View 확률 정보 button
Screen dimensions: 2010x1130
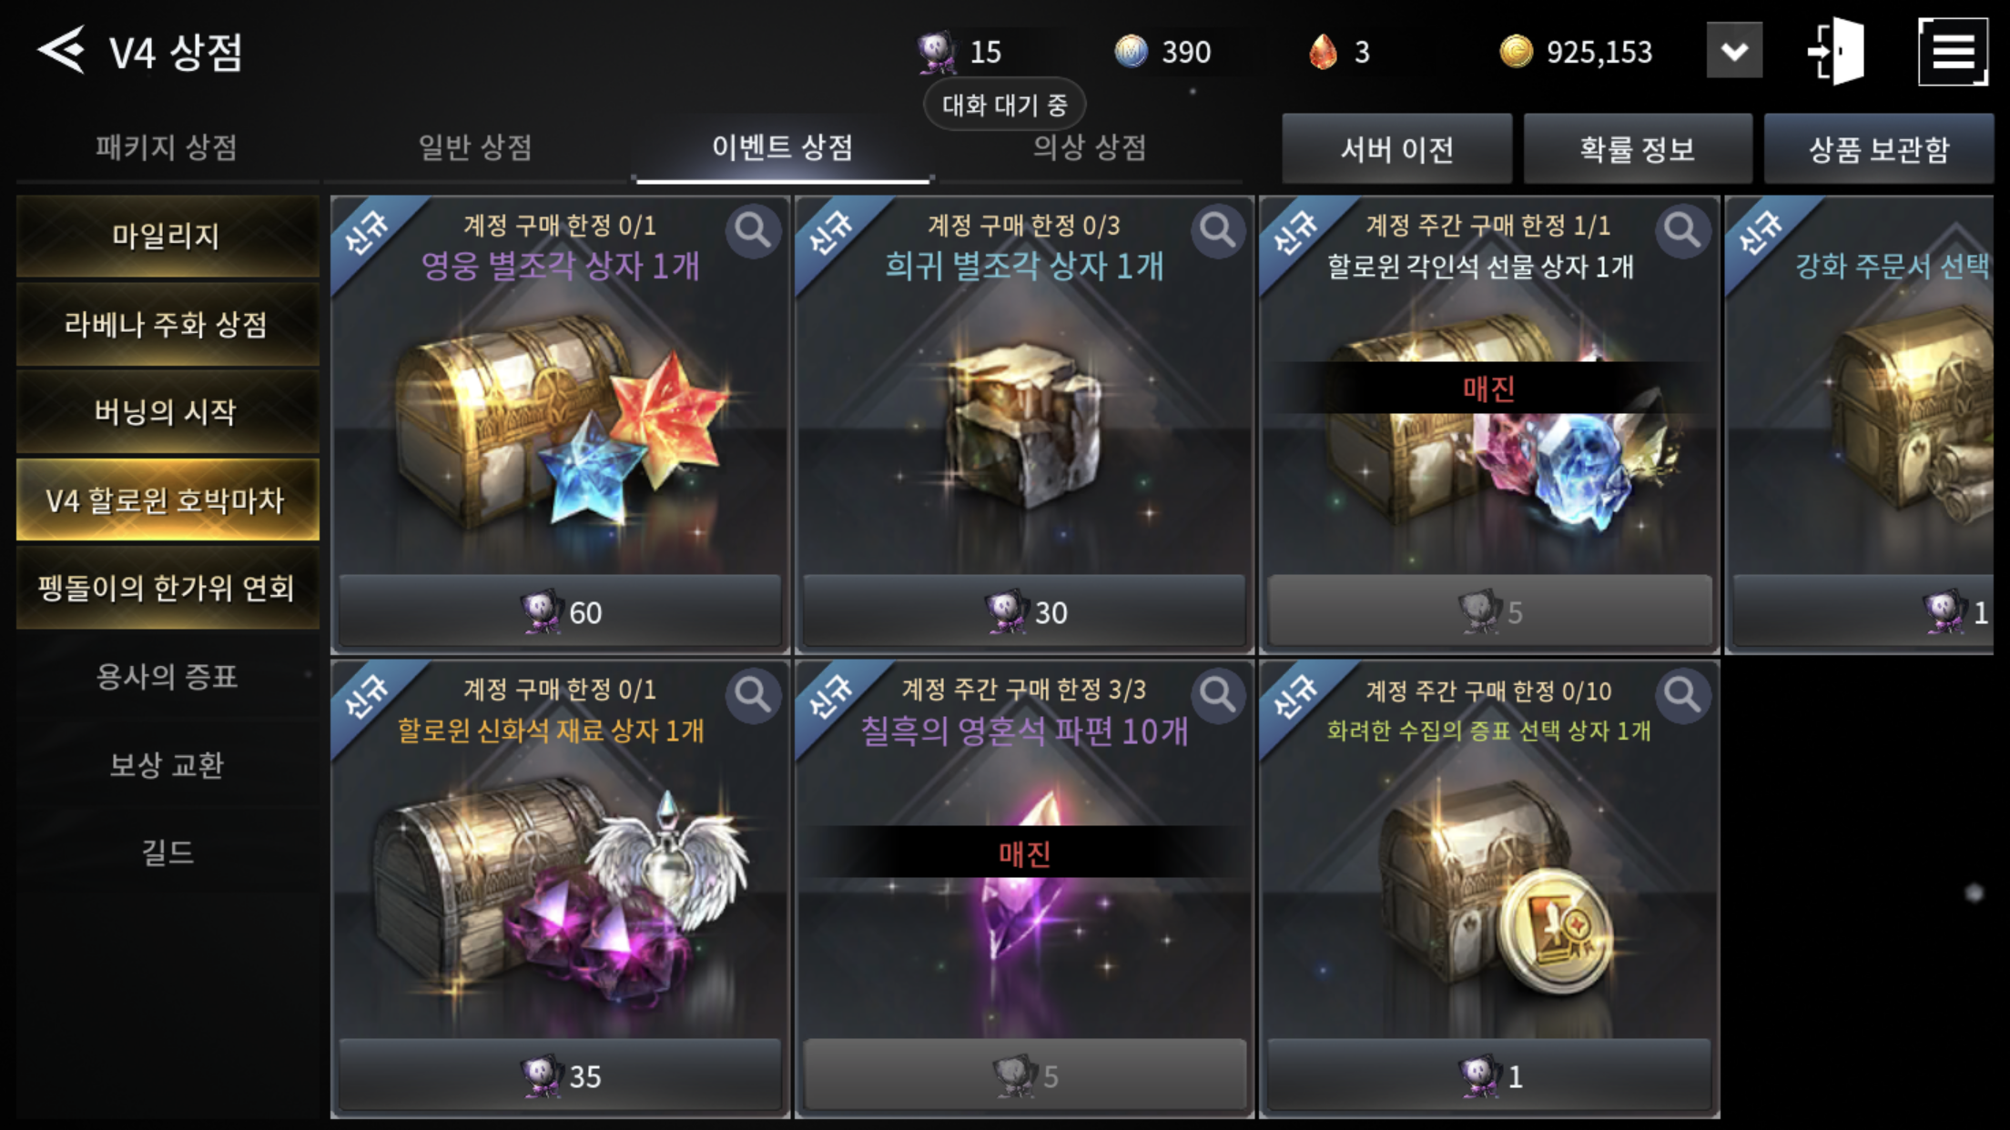[x=1638, y=149]
